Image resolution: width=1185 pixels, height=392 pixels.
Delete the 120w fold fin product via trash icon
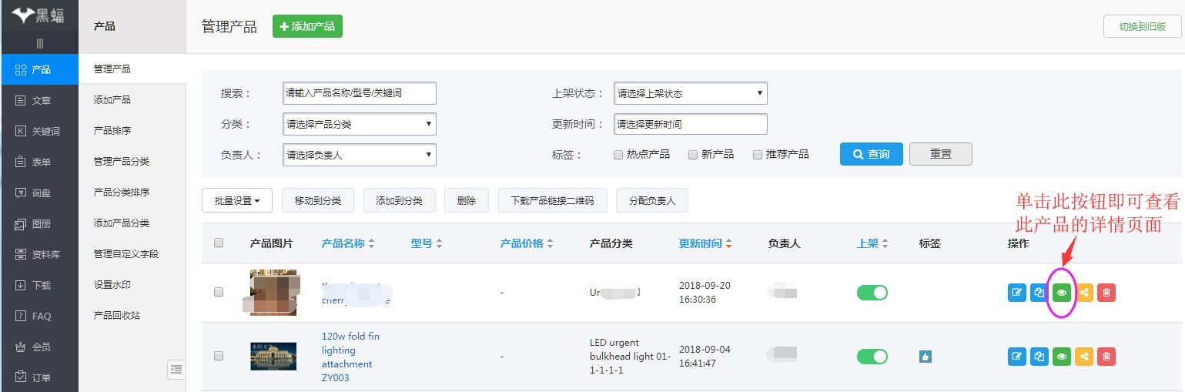click(x=1106, y=356)
